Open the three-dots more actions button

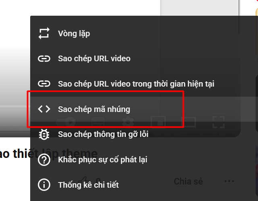pos(229,181)
